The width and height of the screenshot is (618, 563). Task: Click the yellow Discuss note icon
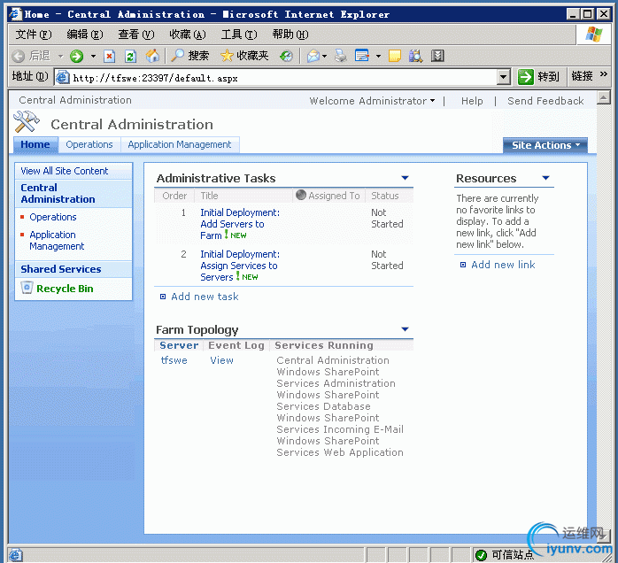tap(395, 56)
